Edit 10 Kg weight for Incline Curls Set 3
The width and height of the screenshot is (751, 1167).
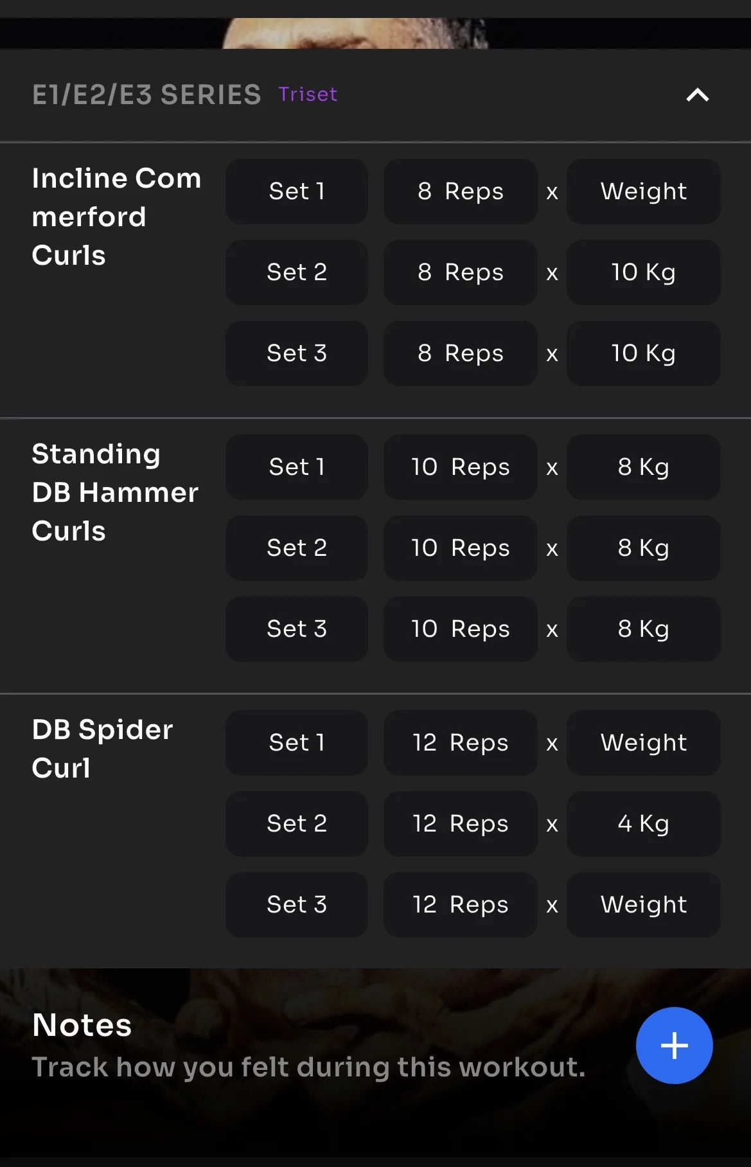(x=643, y=353)
